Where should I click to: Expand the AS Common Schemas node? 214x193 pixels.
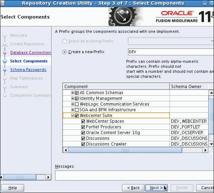pos(73,93)
